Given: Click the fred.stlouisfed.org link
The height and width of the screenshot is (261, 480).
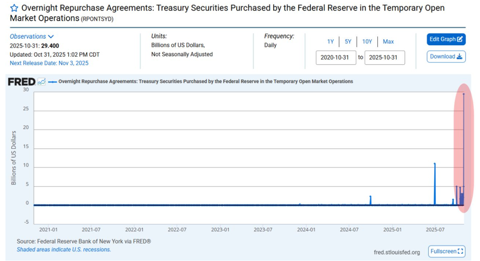Looking at the screenshot, I should click(x=396, y=252).
